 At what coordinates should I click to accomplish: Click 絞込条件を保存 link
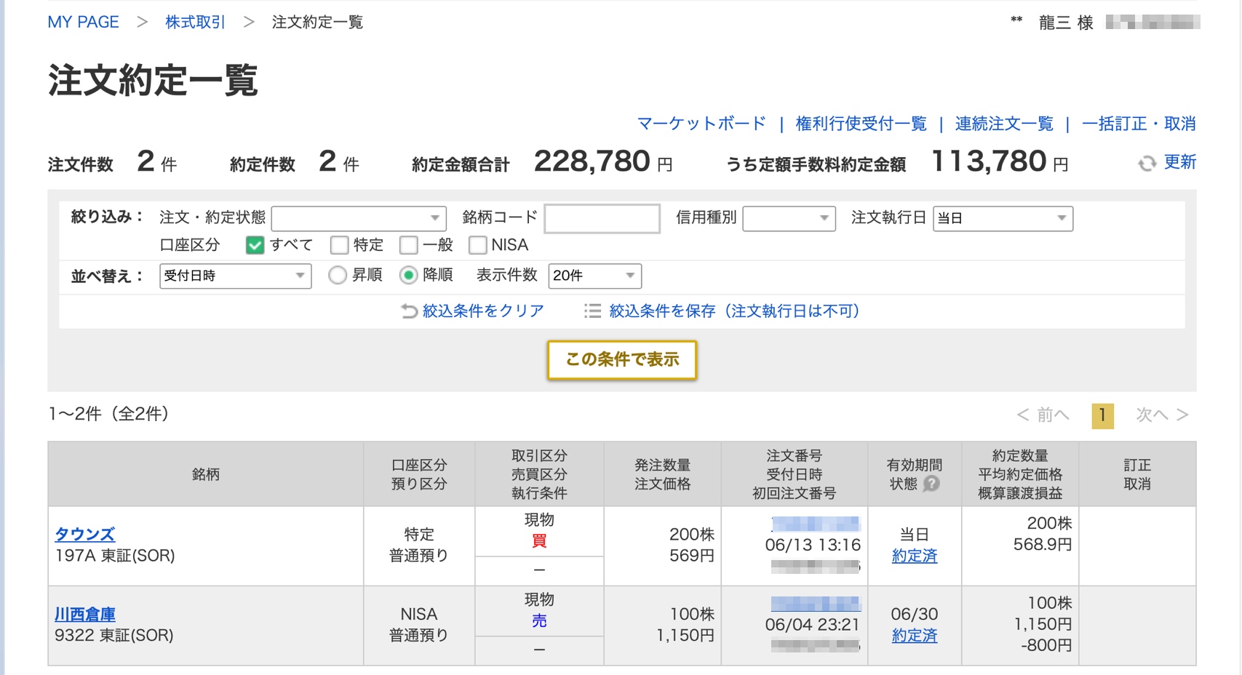pyautogui.click(x=735, y=311)
